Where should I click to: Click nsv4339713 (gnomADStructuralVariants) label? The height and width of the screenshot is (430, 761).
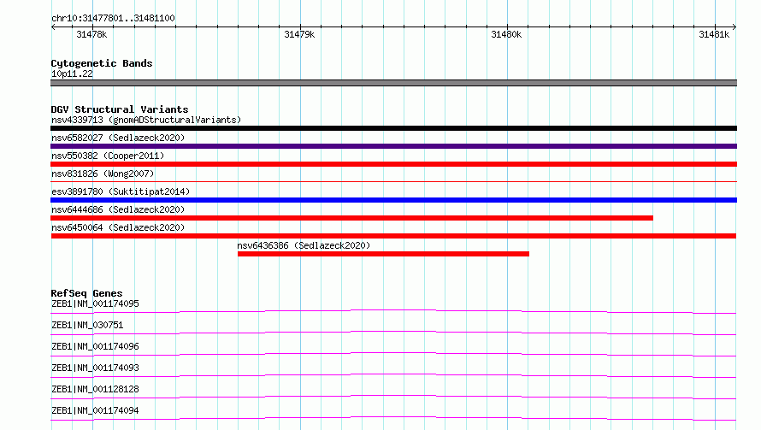click(x=146, y=120)
